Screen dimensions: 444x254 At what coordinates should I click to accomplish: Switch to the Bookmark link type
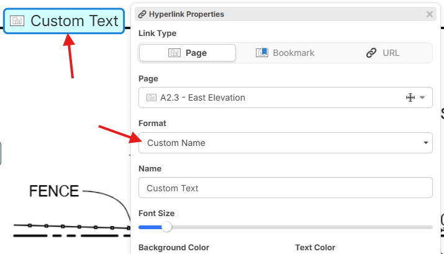285,53
